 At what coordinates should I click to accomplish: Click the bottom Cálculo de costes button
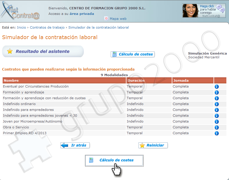point(114,160)
